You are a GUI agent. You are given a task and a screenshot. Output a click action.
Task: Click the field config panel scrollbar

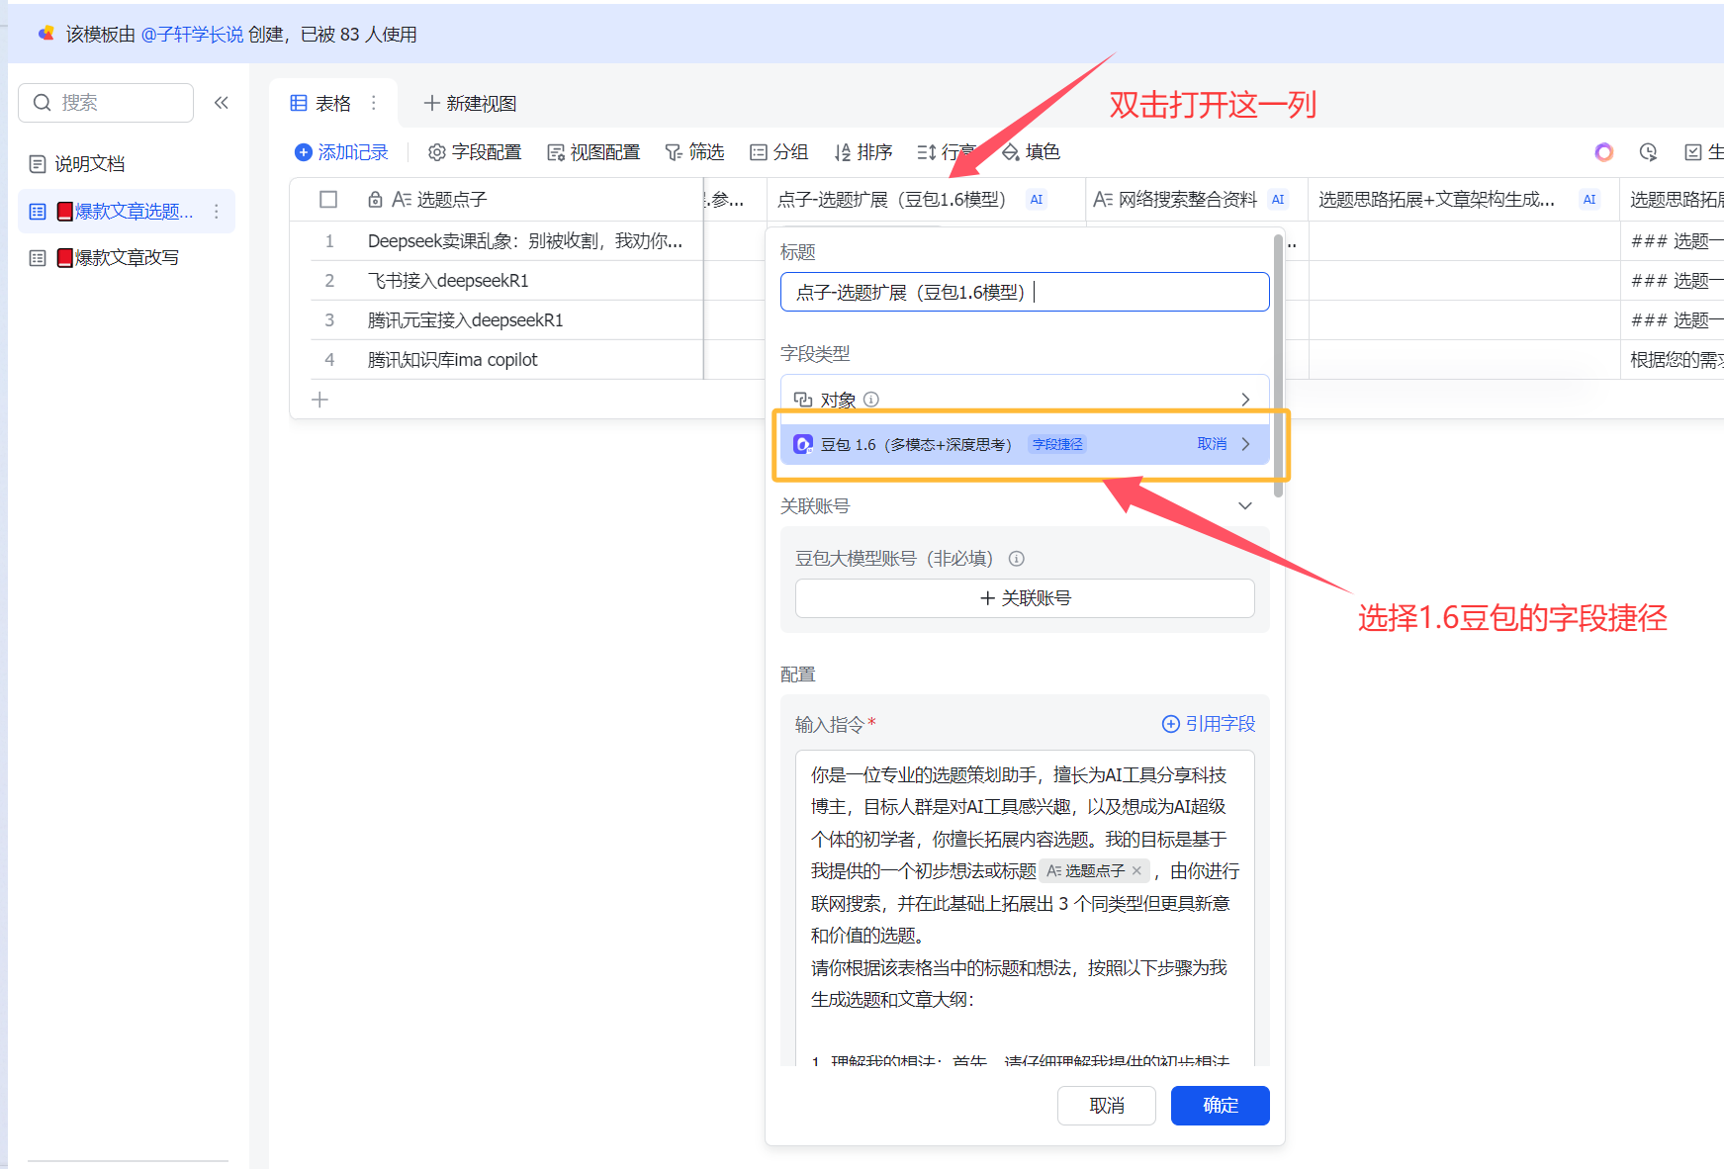(x=1279, y=365)
